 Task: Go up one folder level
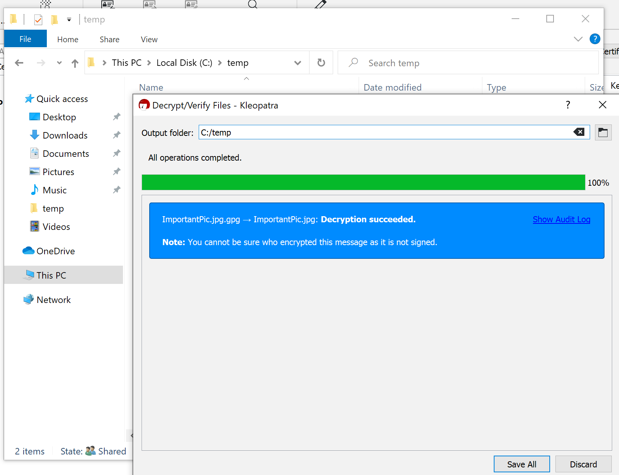point(75,63)
